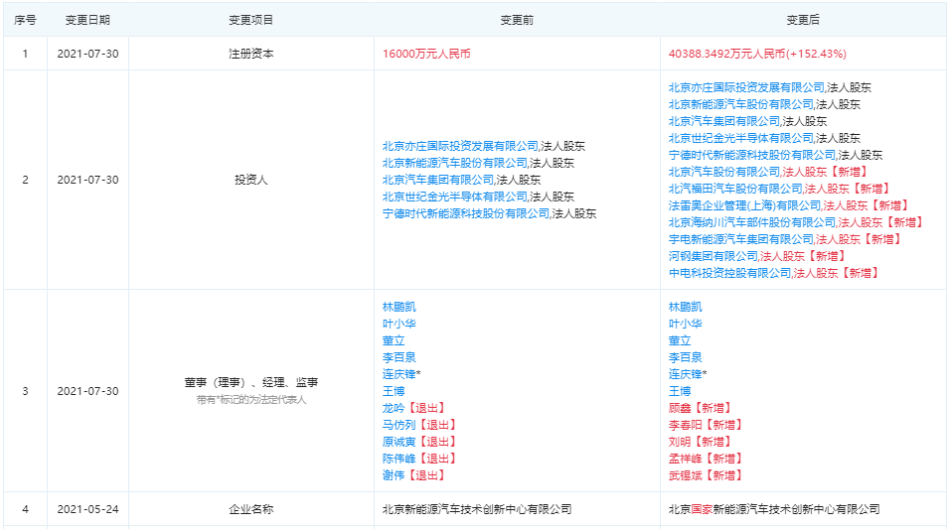The image size is (949, 529).
Task: Open 中电科投资控股有限公司 link
Action: tap(730, 273)
